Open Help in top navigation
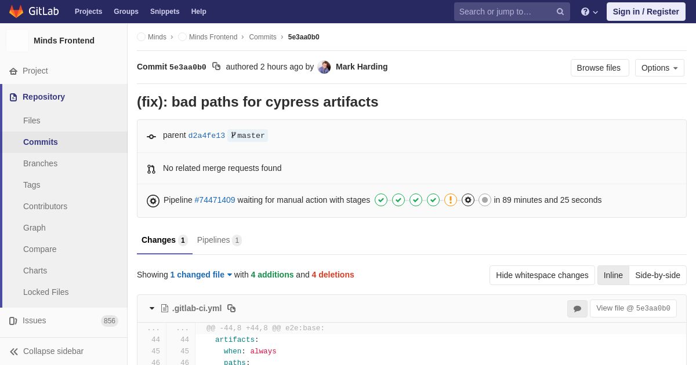This screenshot has width=696, height=365. coord(199,12)
